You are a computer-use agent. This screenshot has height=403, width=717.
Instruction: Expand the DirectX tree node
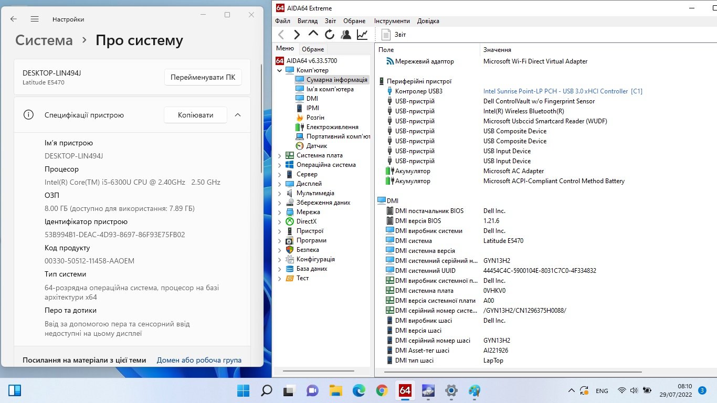tap(279, 221)
